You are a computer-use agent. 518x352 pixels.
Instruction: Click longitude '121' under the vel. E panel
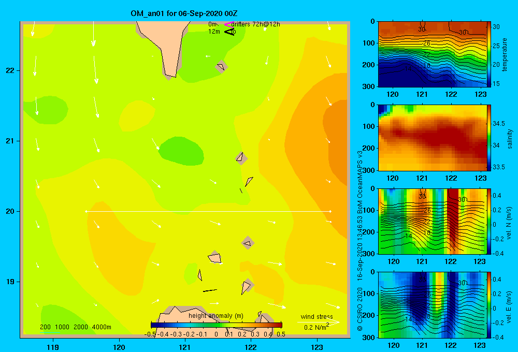coord(422,345)
